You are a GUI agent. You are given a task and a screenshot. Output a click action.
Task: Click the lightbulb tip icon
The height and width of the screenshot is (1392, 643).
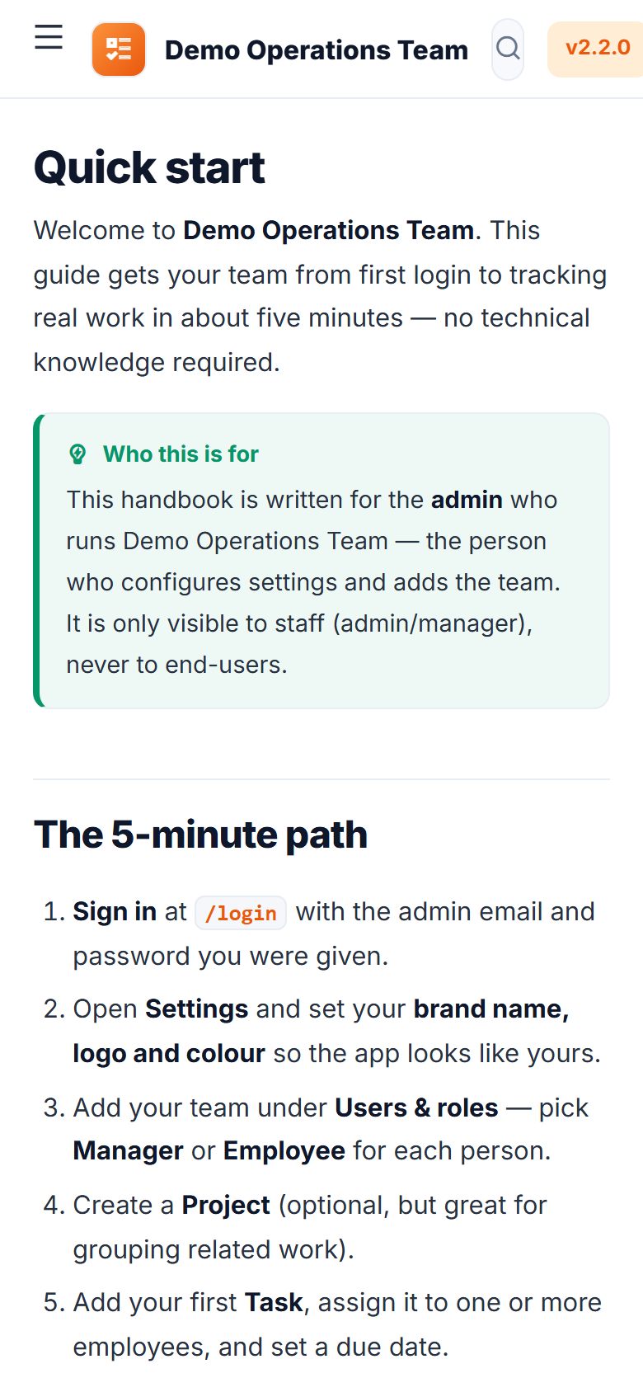(x=77, y=454)
